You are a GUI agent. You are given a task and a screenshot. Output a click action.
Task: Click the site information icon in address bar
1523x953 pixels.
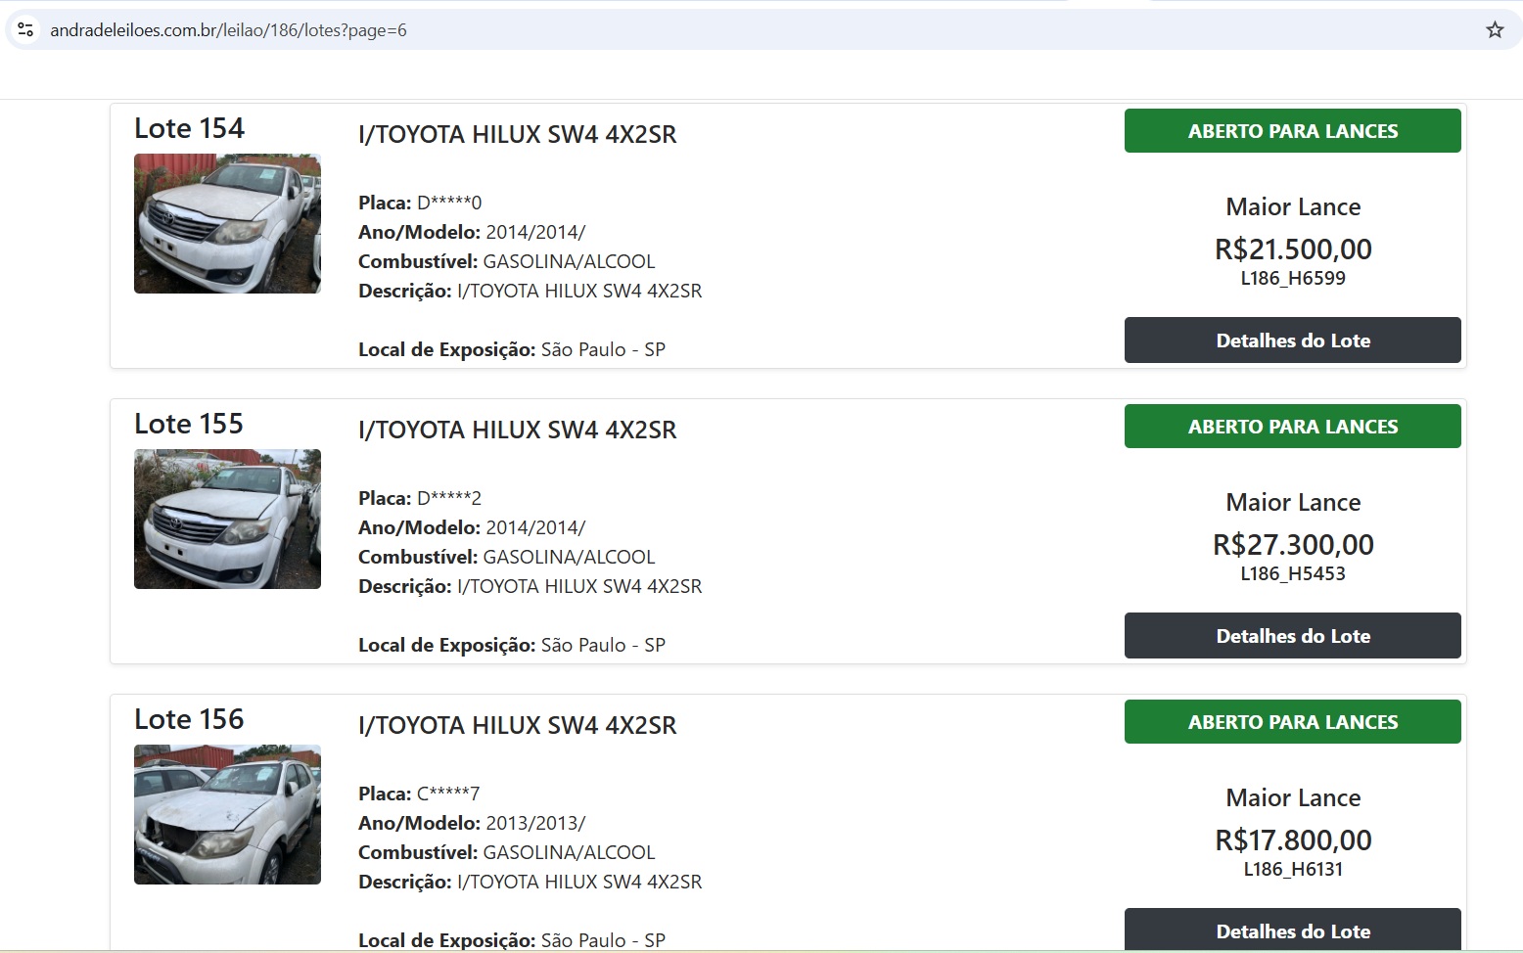(26, 30)
